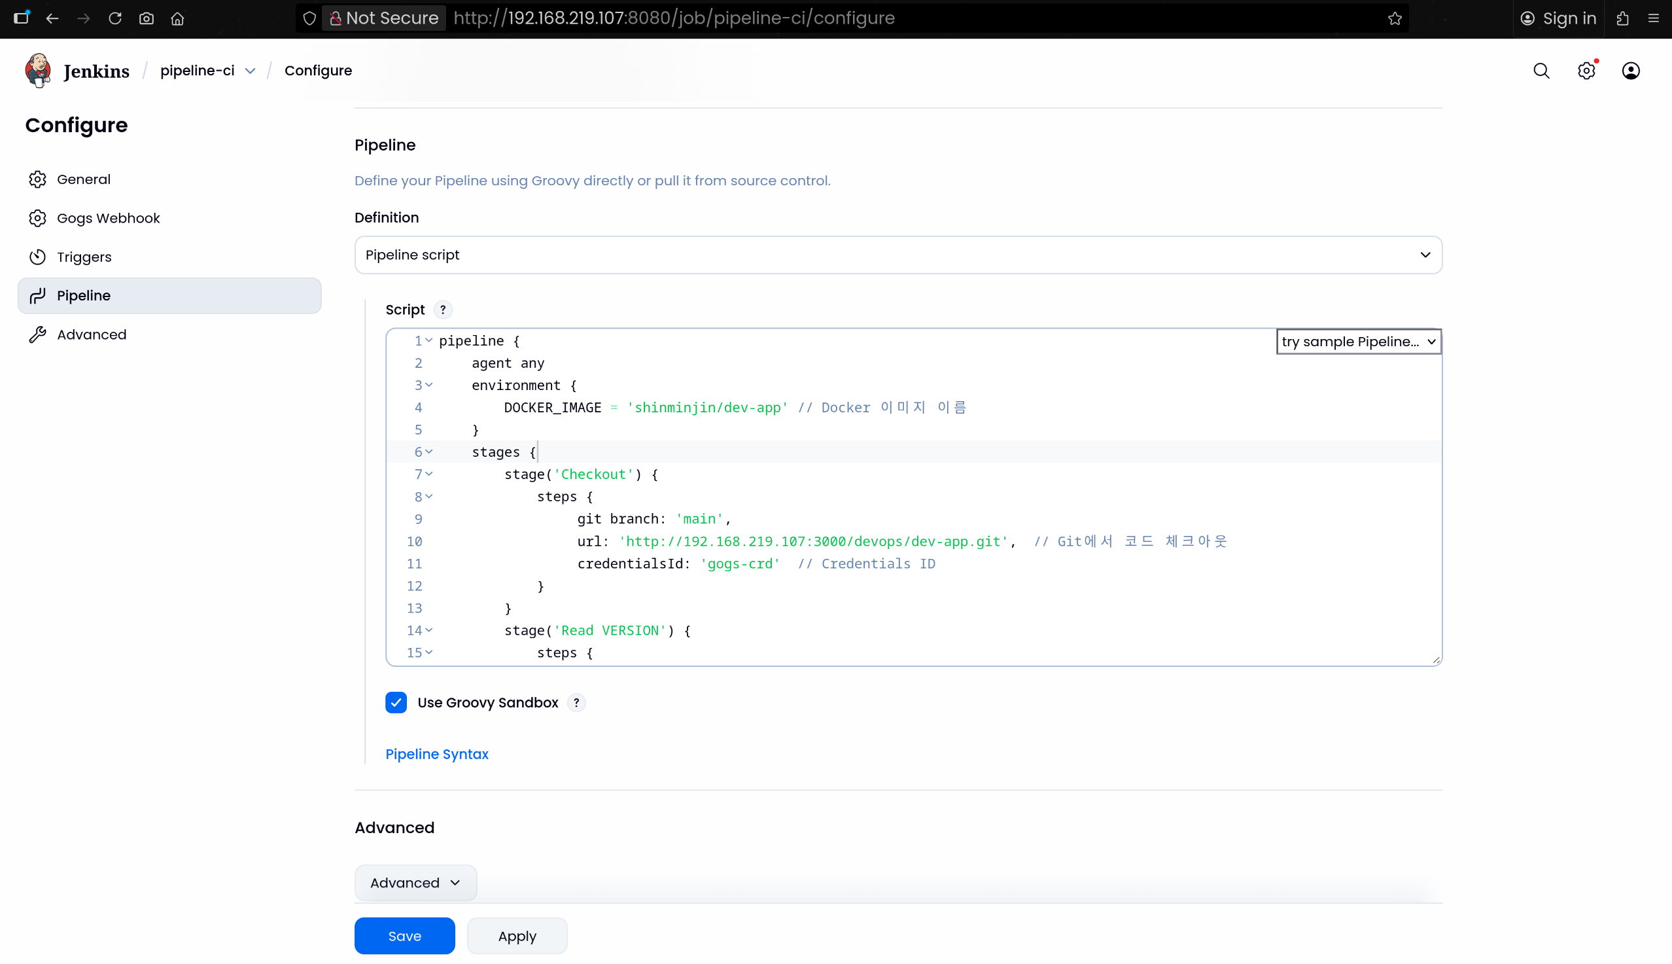Viewport: 1672px width, 964px height.
Task: Go to General section in sidebar
Action: [83, 179]
